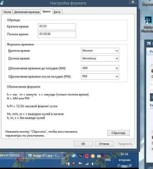153x169 pixels.
Task: Open network signal bars icon
Action: pyautogui.click(x=86, y=164)
